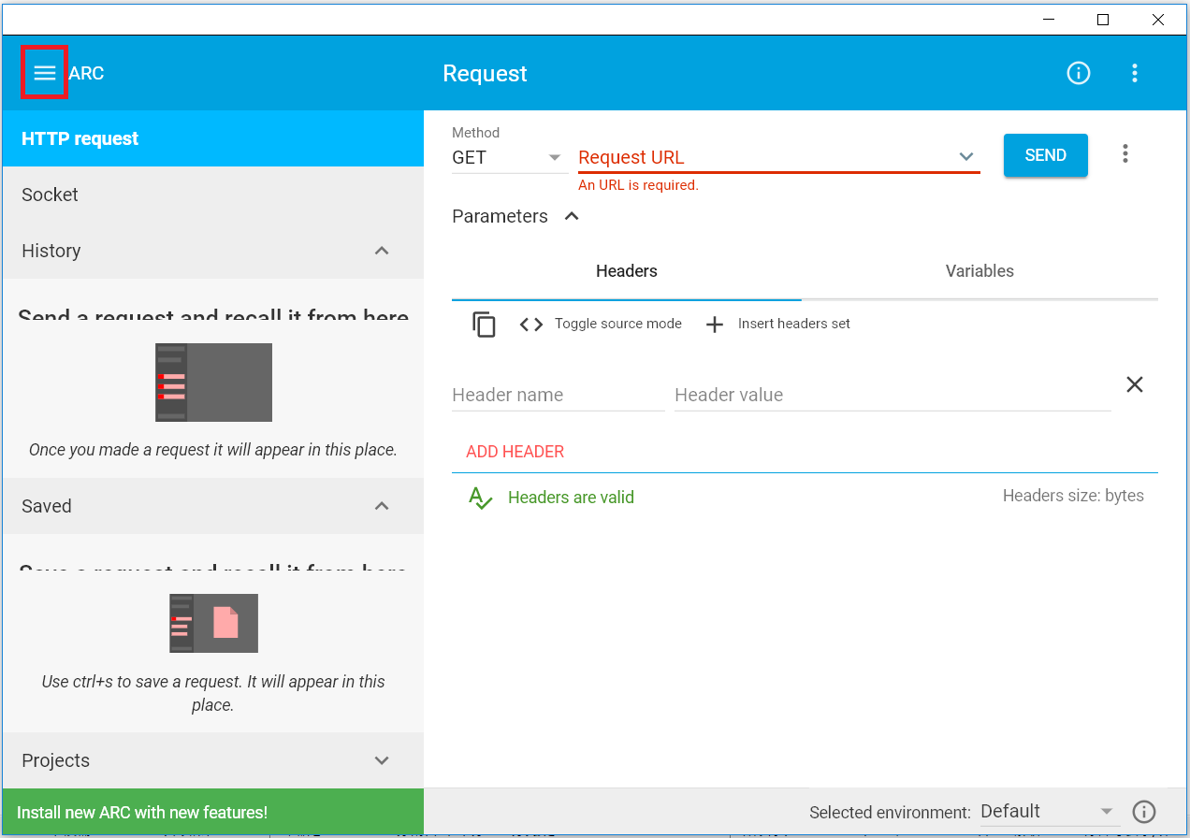Click ADD HEADER
The height and width of the screenshot is (838, 1190).
coord(515,452)
